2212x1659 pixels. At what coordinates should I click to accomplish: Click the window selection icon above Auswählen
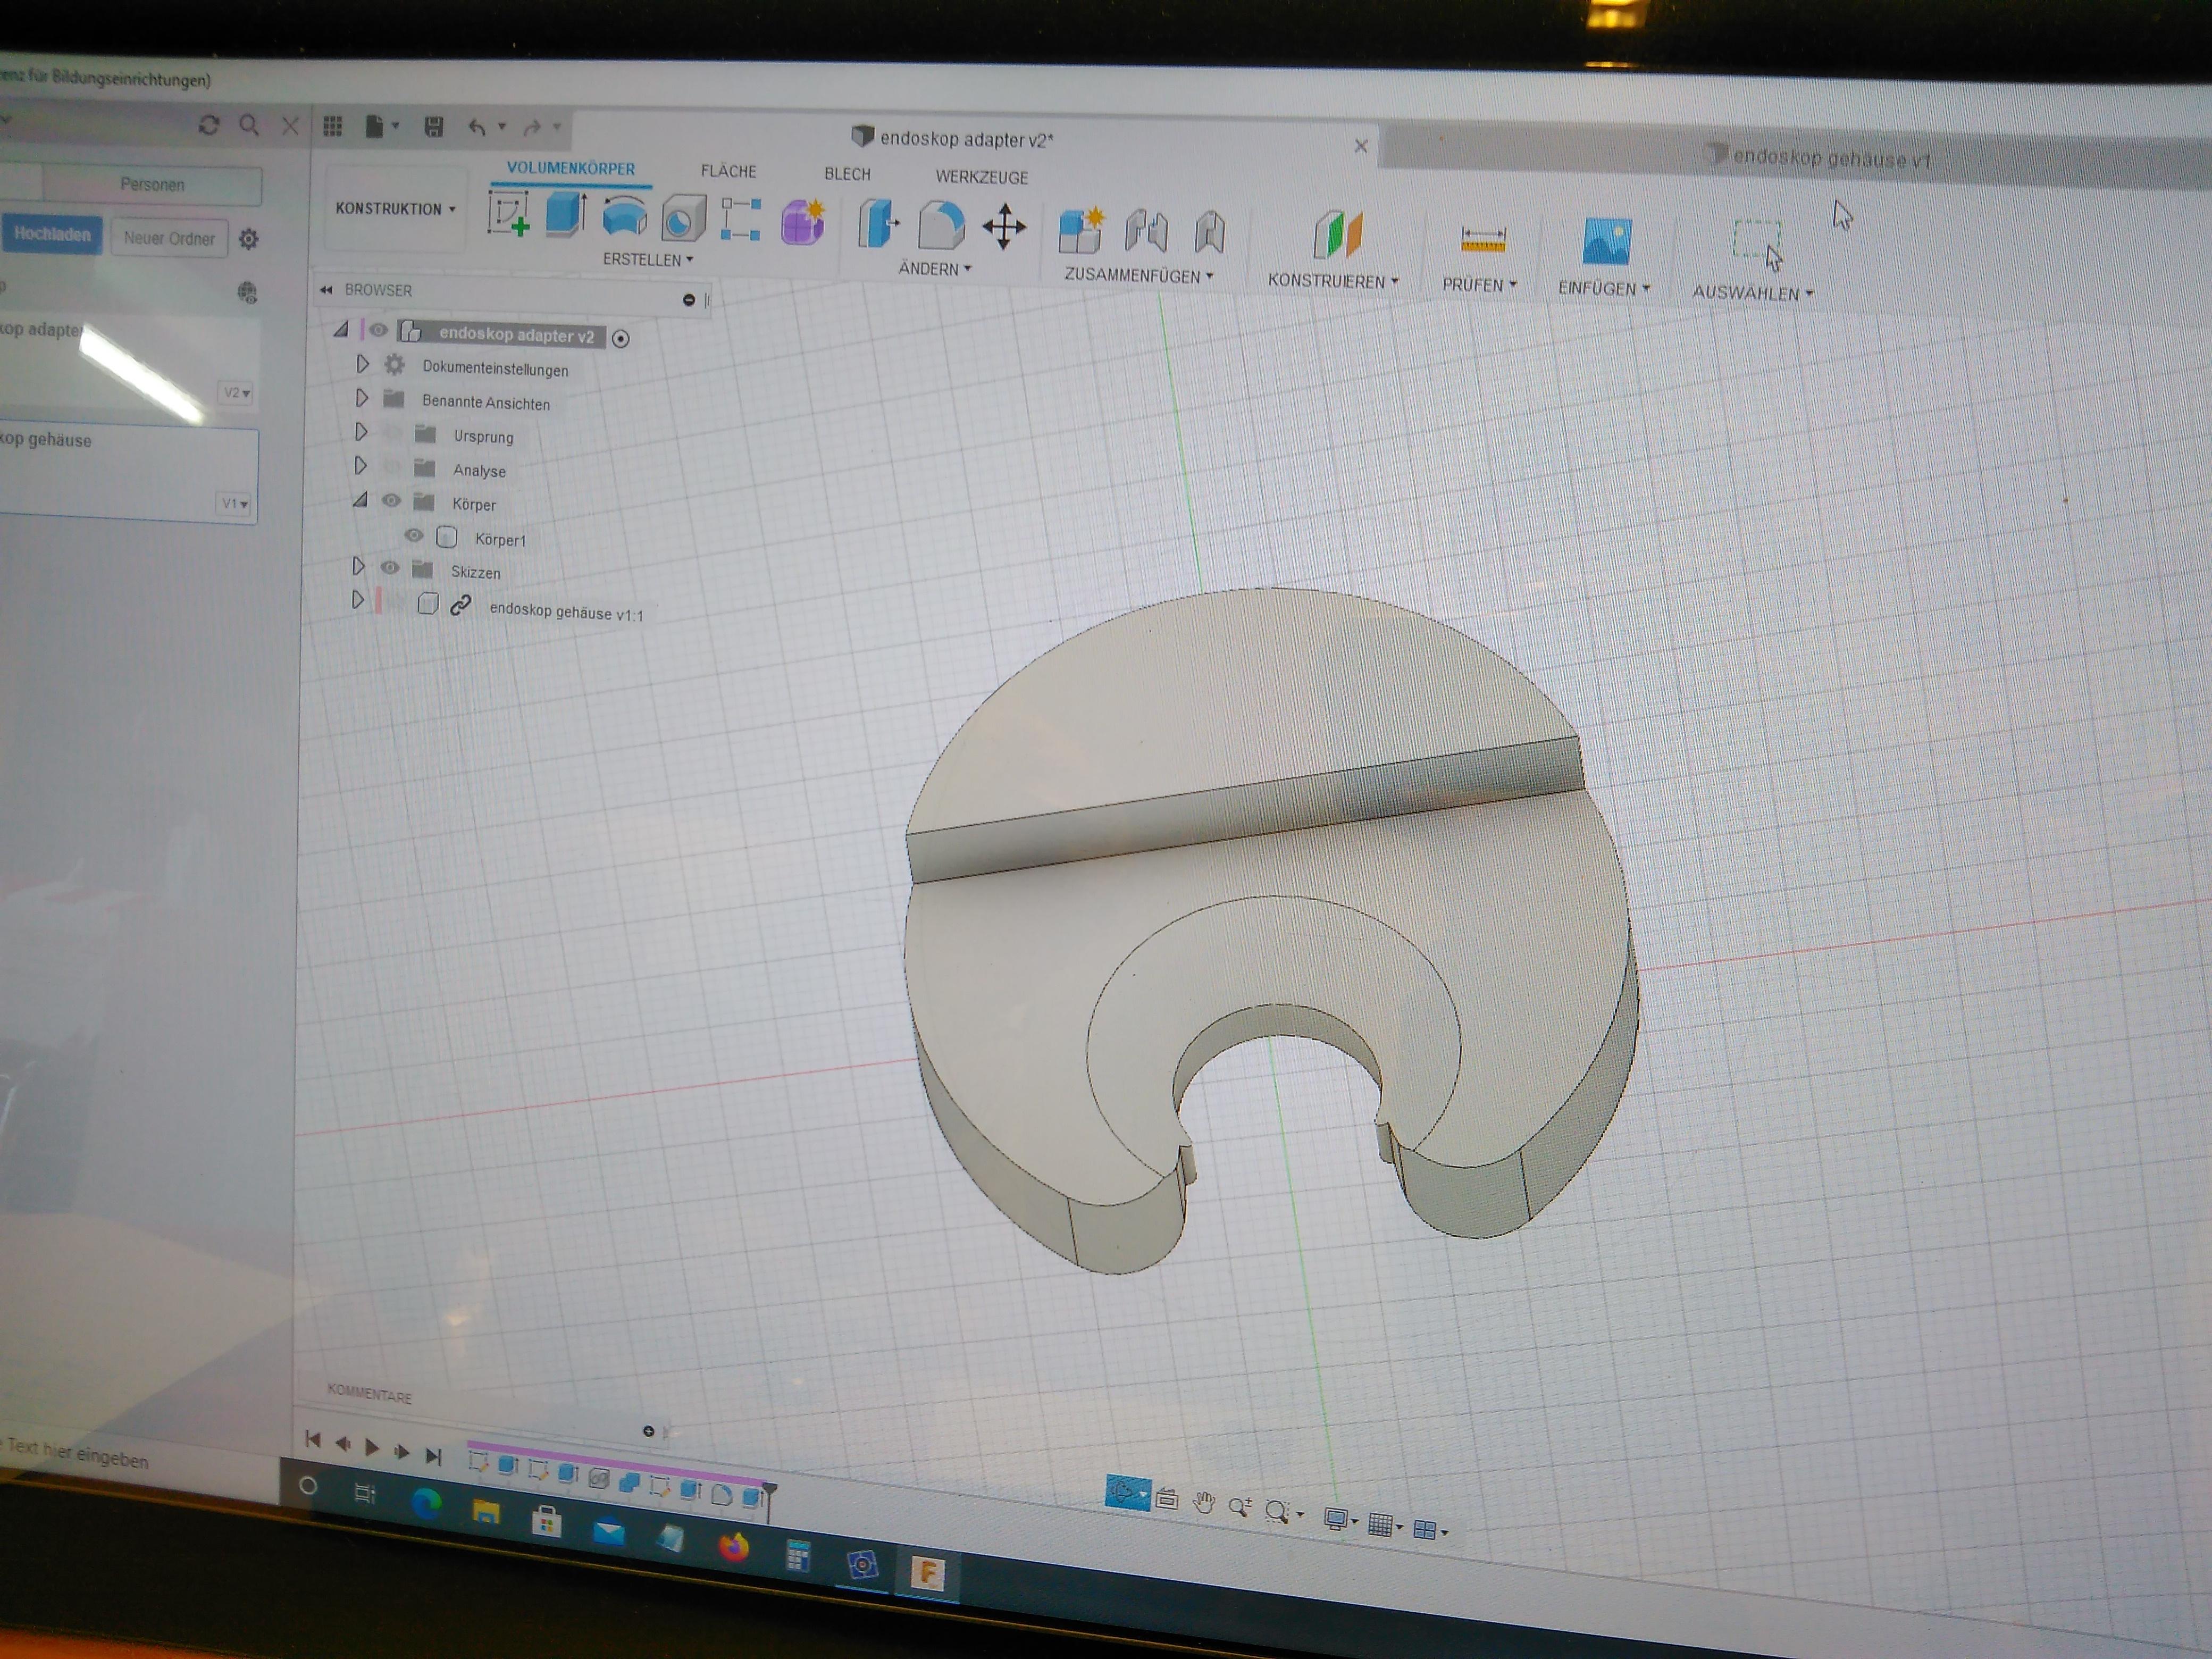point(1757,245)
